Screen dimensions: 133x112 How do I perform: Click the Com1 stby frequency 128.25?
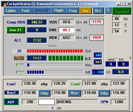coord(60,83)
